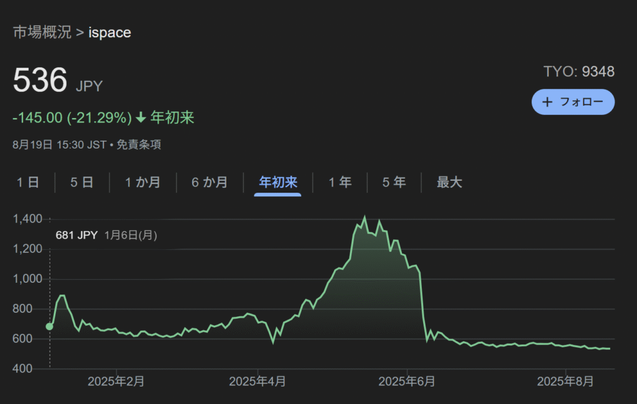
Task: Click the TYO: 9348 ticker label
Action: [x=579, y=71]
